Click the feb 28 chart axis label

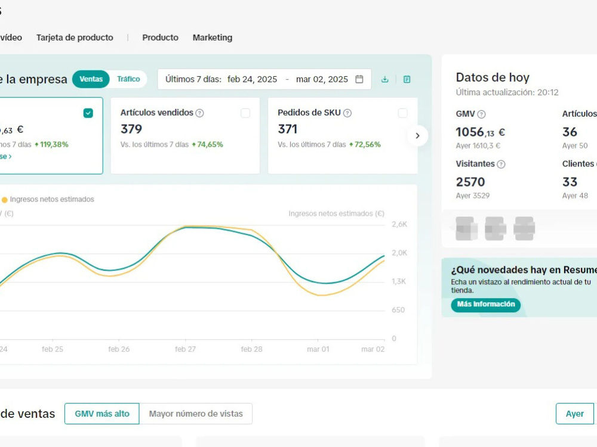[x=252, y=349]
